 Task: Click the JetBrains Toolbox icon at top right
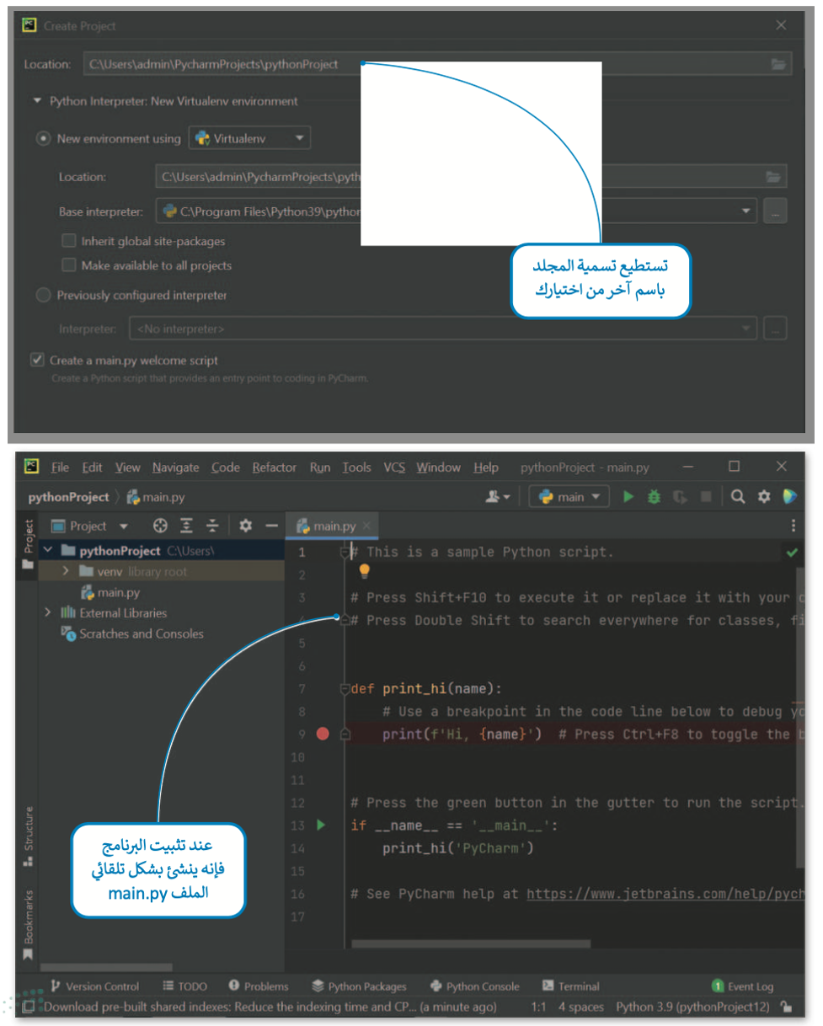pos(789,497)
